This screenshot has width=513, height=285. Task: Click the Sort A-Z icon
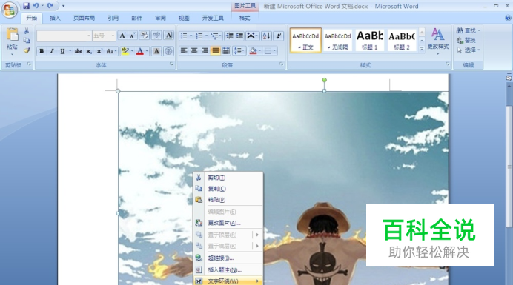[x=267, y=36]
